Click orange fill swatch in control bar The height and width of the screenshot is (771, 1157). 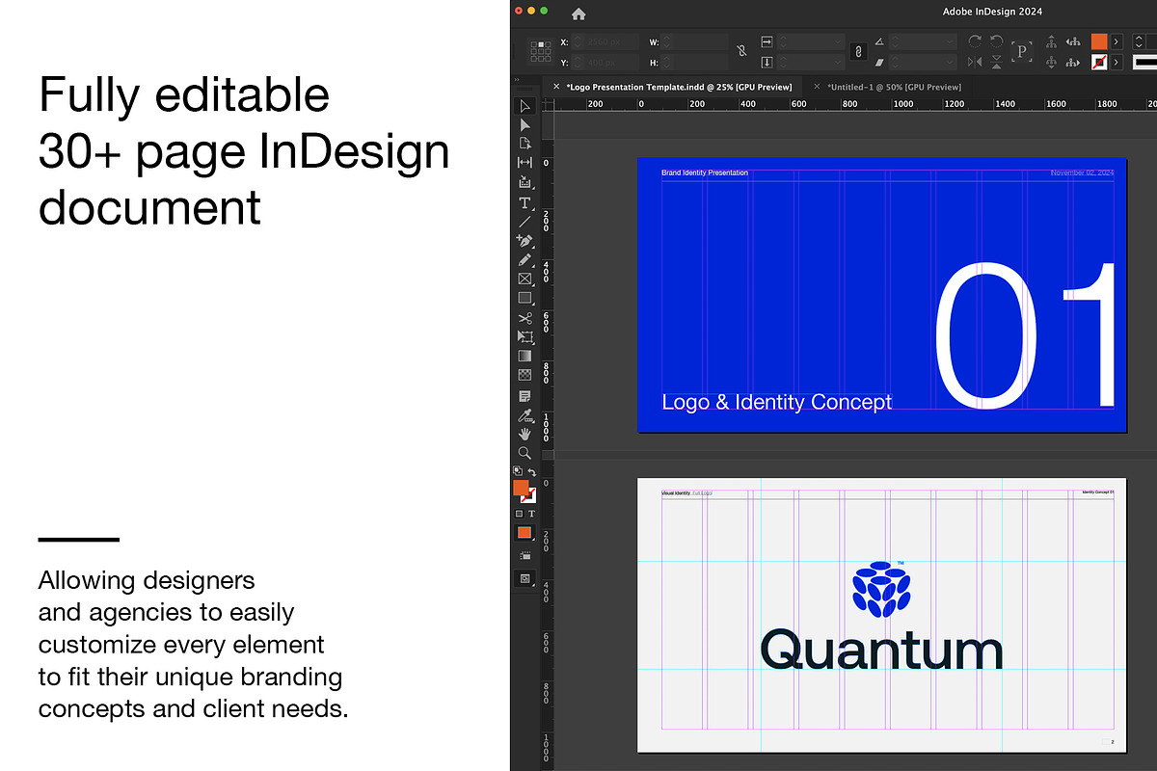point(1099,40)
